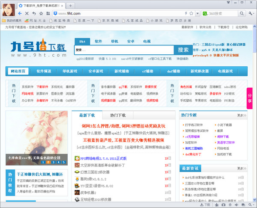Open the 网络电视 red hot-download link
This screenshot has width=257, height=208.
(x=27, y=94)
